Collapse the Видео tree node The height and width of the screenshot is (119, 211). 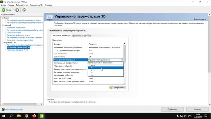[x=3, y=18]
